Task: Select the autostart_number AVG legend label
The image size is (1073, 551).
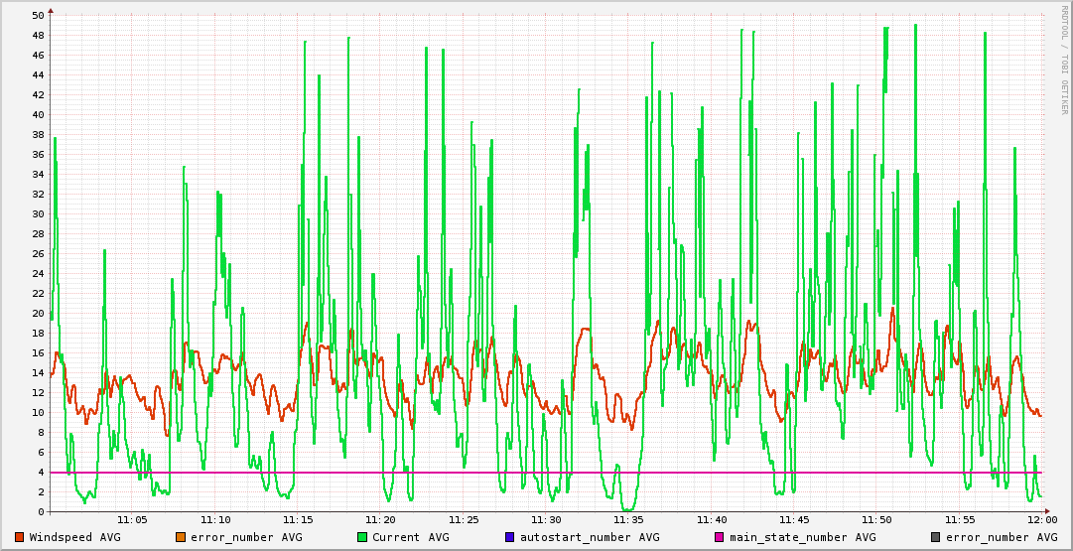Action: click(x=590, y=537)
